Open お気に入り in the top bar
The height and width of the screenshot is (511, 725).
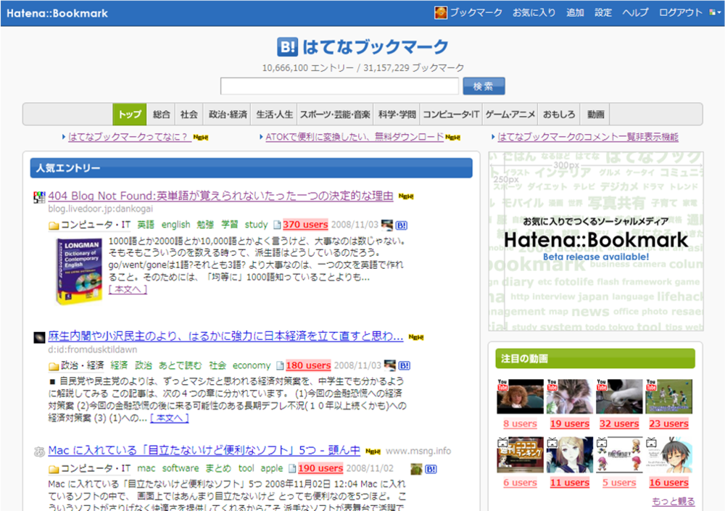534,12
